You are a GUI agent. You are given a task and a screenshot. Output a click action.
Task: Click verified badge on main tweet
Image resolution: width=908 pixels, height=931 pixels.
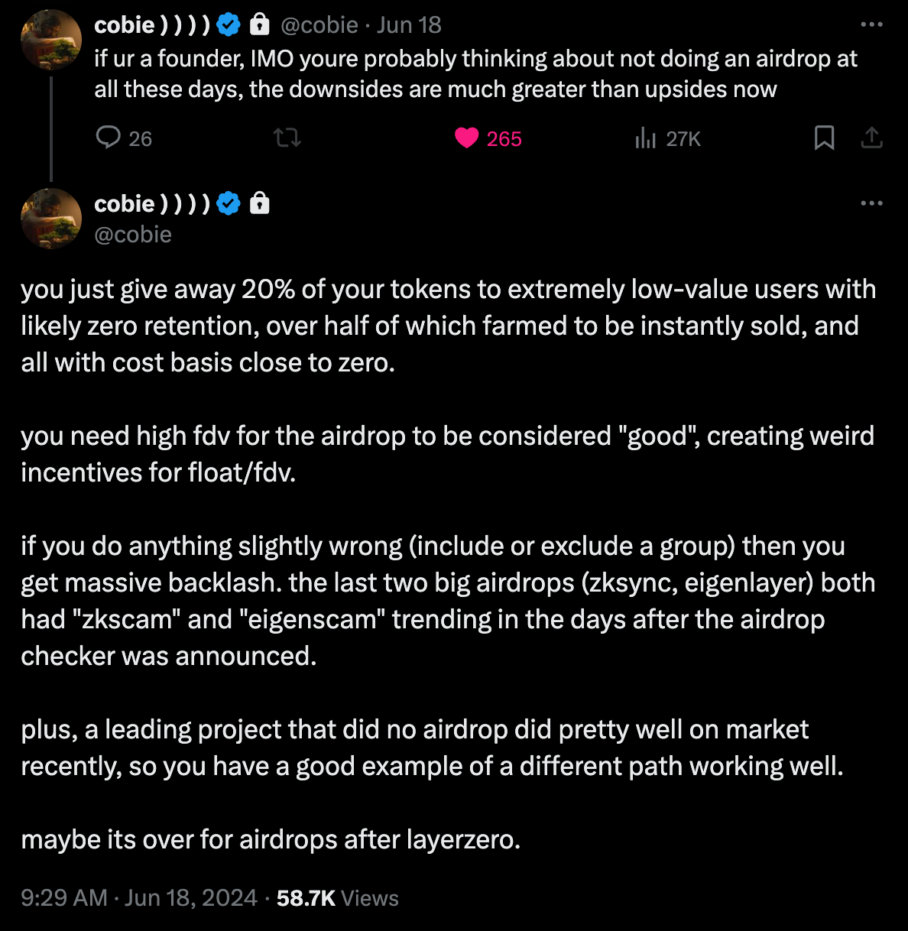(x=229, y=204)
